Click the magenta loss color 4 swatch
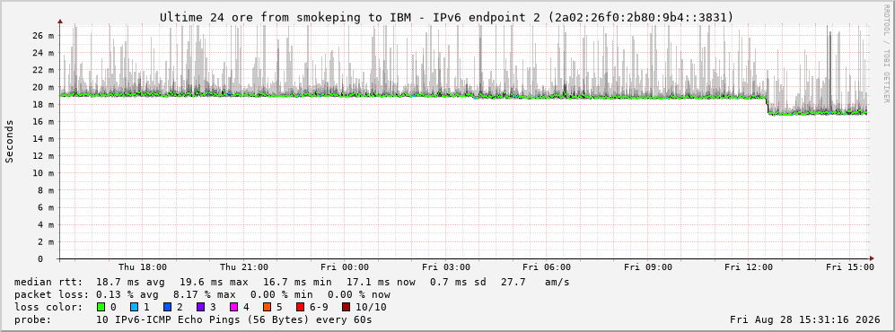 coord(234,307)
